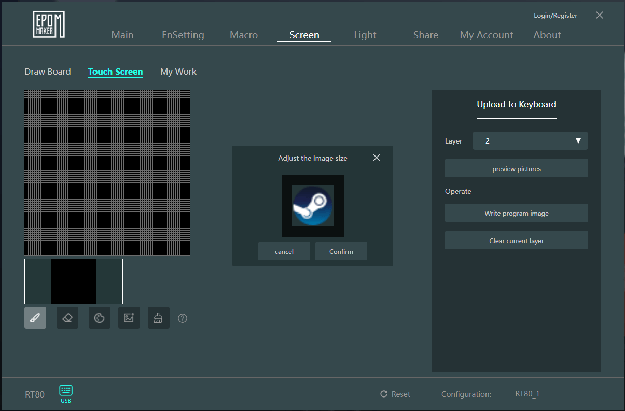Close the Adjust image size dialog
Image resolution: width=625 pixels, height=411 pixels.
coord(377,158)
